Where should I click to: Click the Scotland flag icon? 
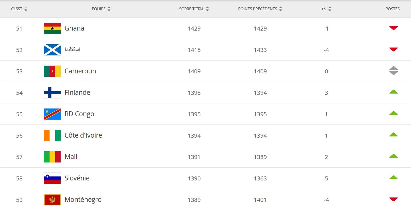pyautogui.click(x=52, y=50)
